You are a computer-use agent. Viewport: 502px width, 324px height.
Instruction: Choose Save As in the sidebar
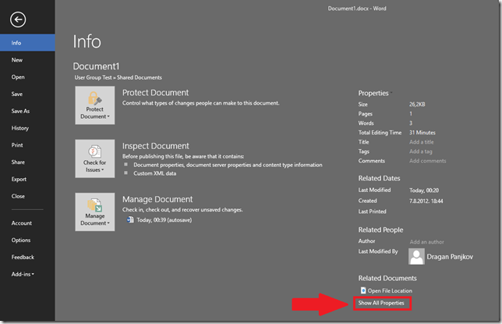click(20, 111)
